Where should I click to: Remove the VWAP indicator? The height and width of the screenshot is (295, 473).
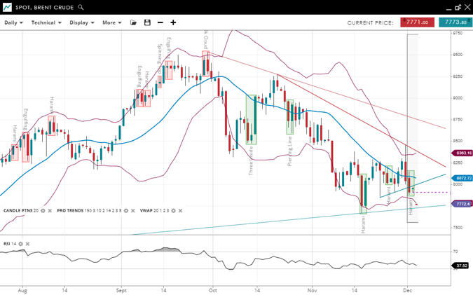[x=180, y=210]
